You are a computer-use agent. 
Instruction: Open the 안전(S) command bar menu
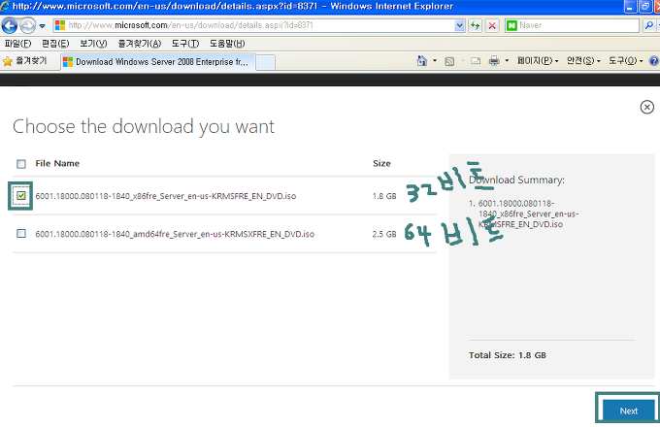583,61
